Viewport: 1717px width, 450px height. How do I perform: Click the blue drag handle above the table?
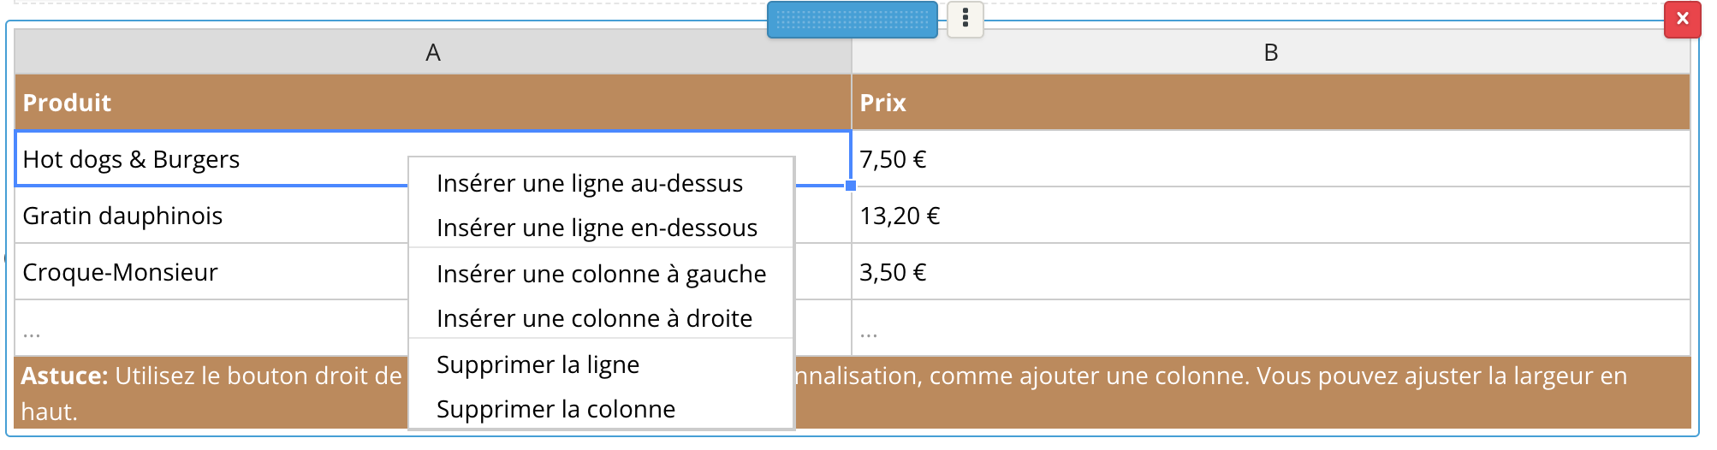(x=852, y=20)
